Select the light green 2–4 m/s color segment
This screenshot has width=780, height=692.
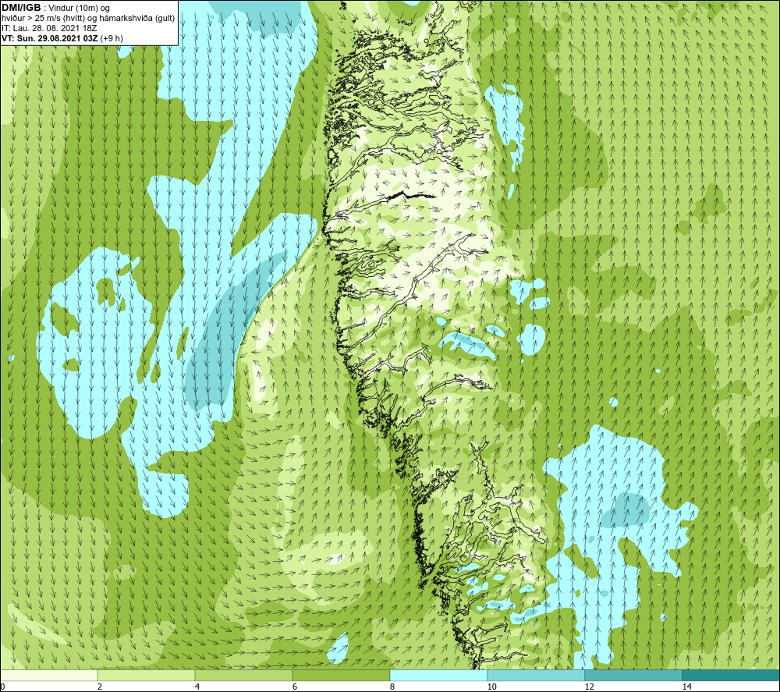click(x=147, y=675)
